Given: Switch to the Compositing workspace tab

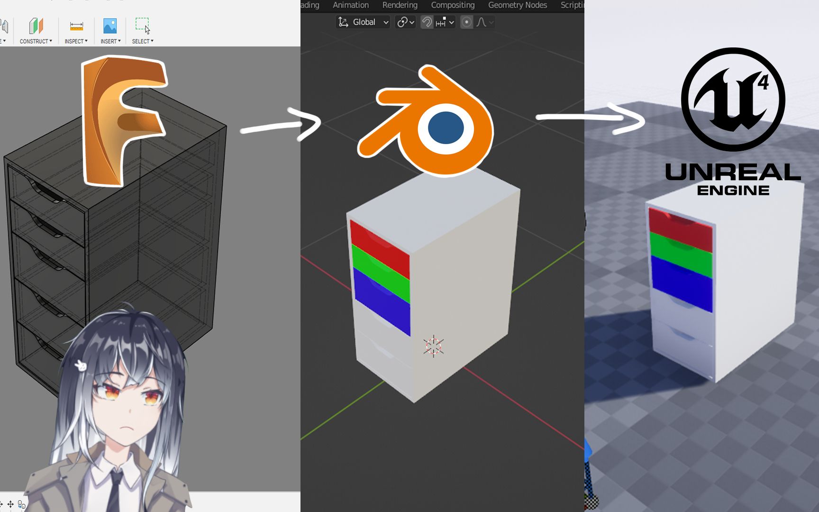Looking at the screenshot, I should point(453,5).
